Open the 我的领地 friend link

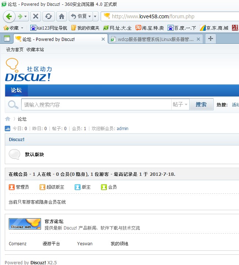click(x=119, y=244)
